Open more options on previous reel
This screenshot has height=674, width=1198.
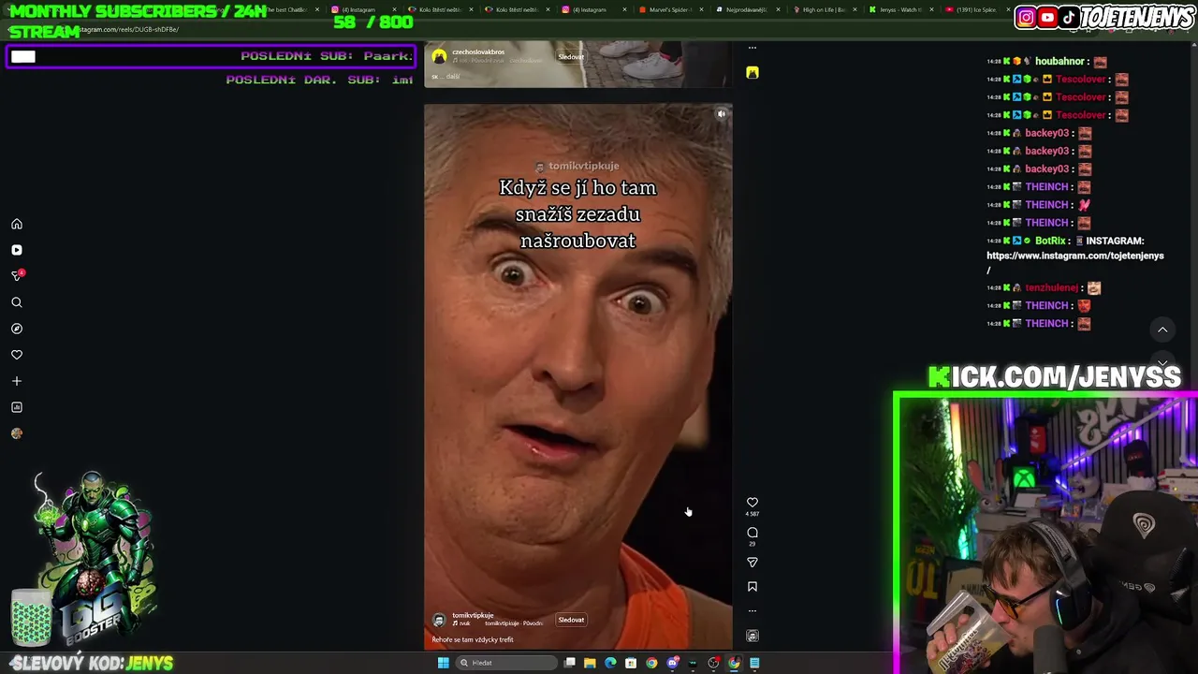point(752,48)
